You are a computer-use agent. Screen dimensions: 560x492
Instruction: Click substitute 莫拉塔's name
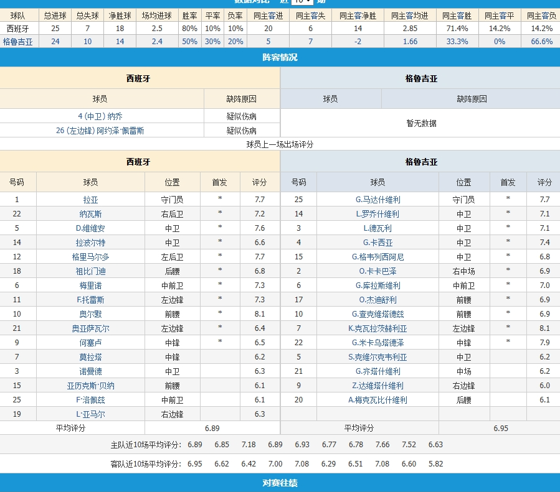(90, 357)
